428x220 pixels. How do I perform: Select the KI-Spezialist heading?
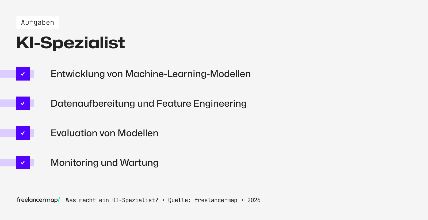coord(71,43)
